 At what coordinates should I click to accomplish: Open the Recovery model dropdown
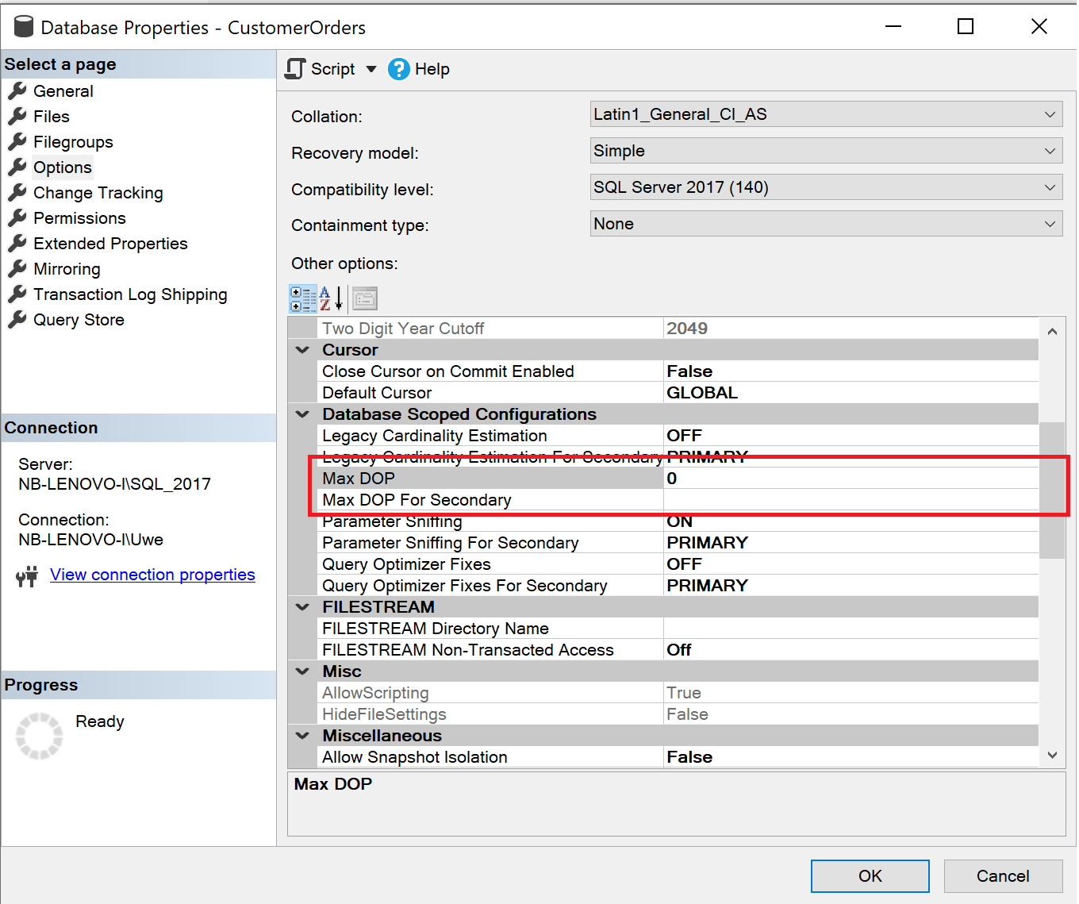tap(1050, 151)
